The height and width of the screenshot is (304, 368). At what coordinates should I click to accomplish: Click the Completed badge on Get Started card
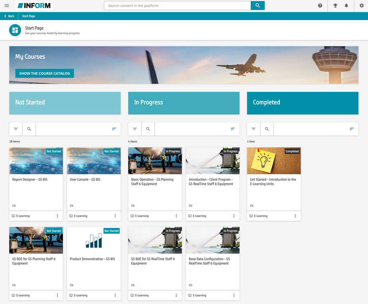[292, 151]
